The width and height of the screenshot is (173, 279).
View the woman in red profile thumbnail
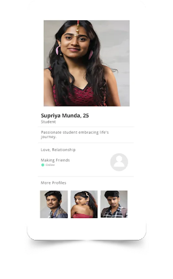pyautogui.click(x=84, y=204)
